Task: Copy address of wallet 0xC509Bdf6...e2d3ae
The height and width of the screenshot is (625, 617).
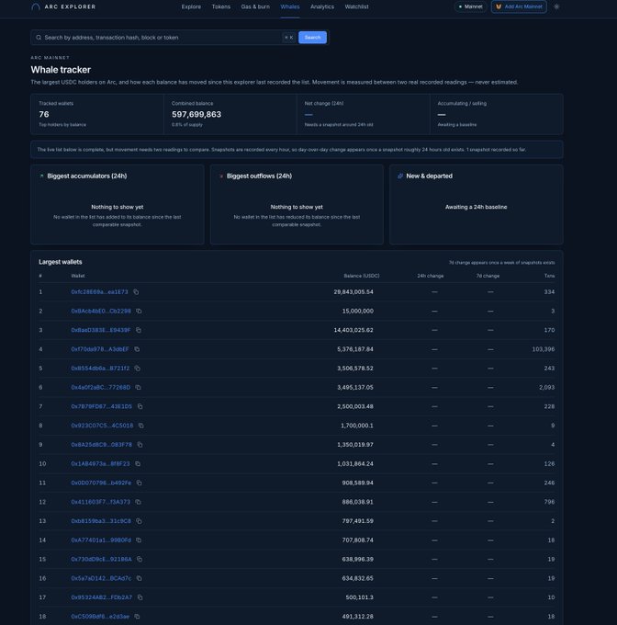Action: click(137, 617)
